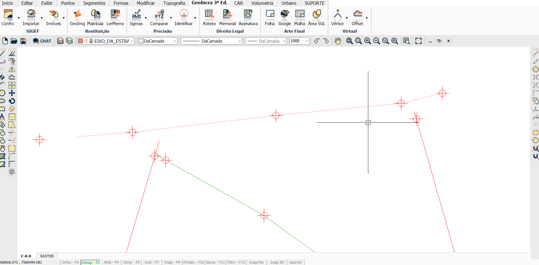The height and width of the screenshot is (265, 539).
Task: Switch to the RASTER tab
Action: [x=47, y=256]
